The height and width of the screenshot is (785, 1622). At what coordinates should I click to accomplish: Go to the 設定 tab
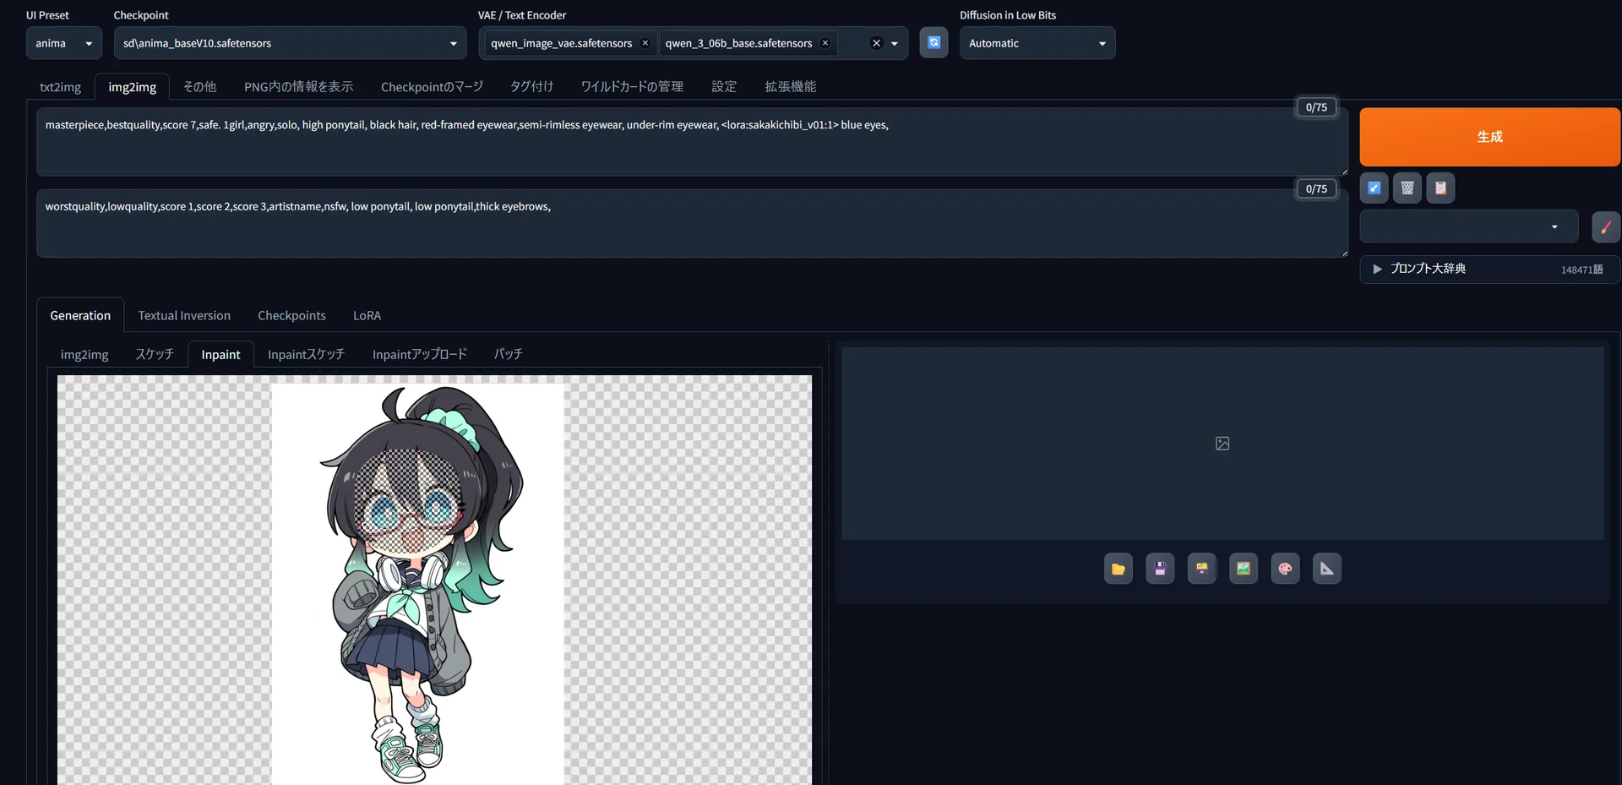click(724, 87)
